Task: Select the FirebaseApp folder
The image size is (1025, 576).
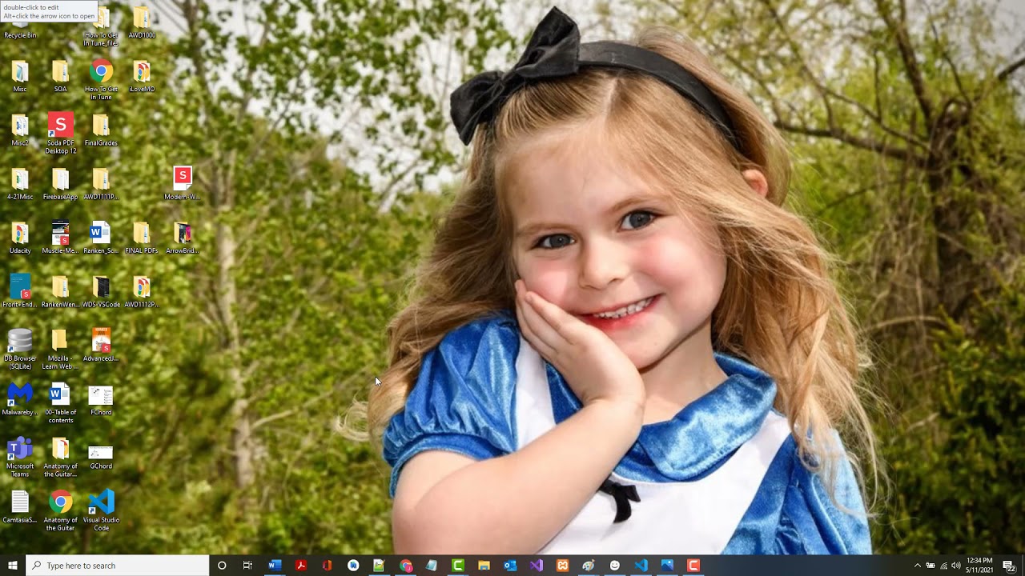Action: coord(60,184)
